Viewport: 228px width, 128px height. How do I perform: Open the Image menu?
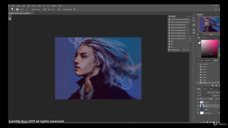[18, 6]
